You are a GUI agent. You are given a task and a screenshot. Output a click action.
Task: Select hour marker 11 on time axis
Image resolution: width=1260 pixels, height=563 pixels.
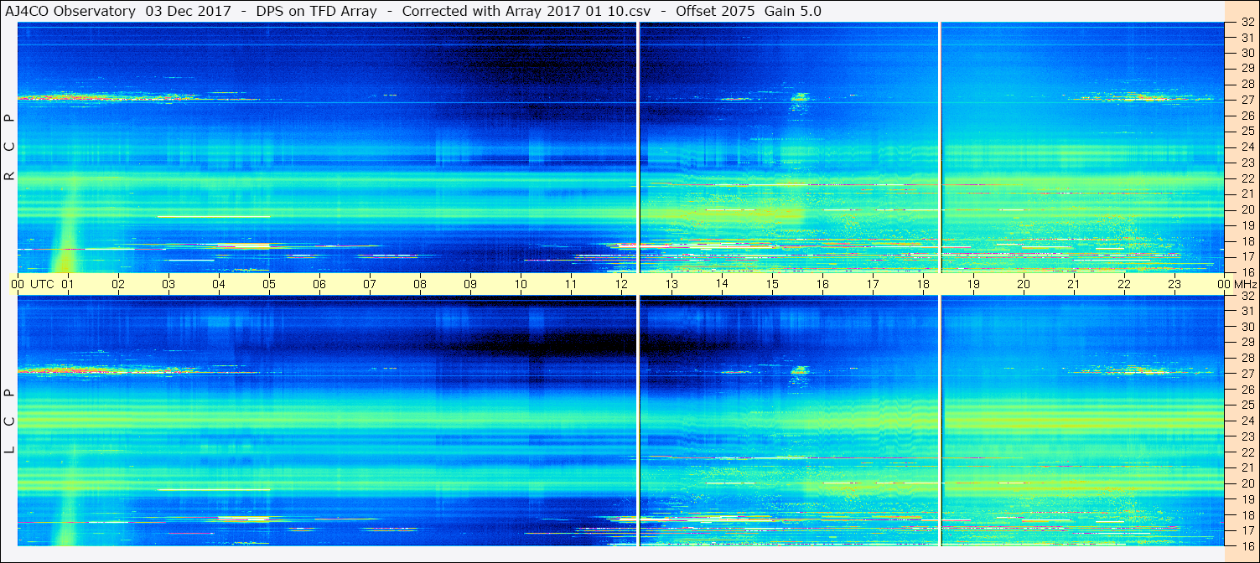point(571,284)
